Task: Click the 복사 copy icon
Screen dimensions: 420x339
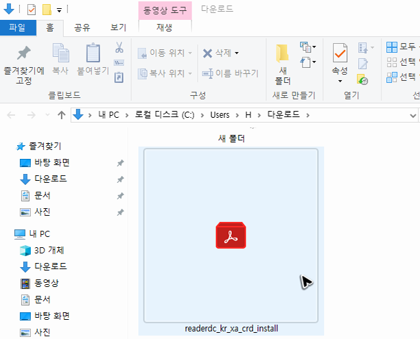Action: 60,53
